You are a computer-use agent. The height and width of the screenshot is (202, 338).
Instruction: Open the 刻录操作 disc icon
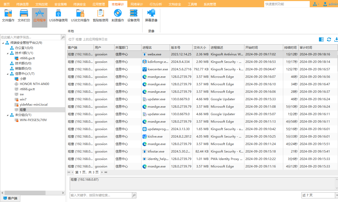click(x=118, y=15)
